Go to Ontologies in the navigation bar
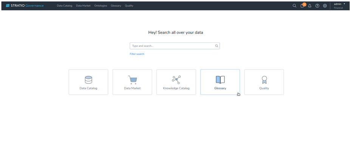The height and width of the screenshot is (157, 350). click(101, 6)
